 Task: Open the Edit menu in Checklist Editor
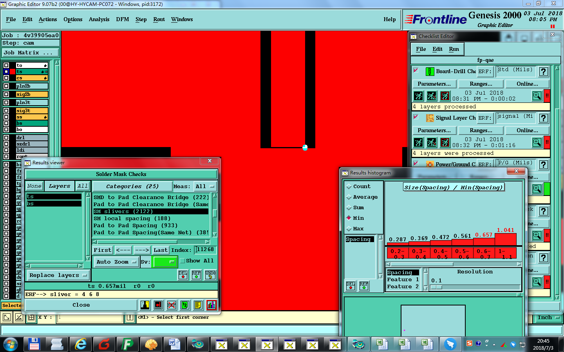[437, 49]
